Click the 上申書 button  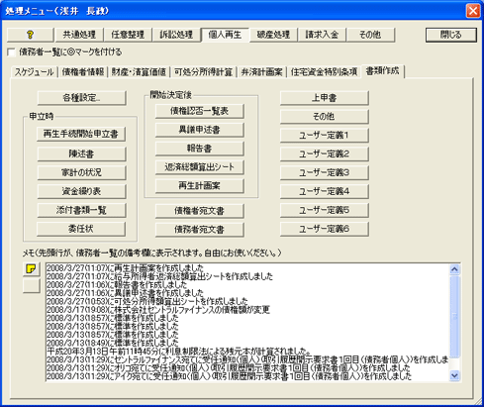[325, 98]
